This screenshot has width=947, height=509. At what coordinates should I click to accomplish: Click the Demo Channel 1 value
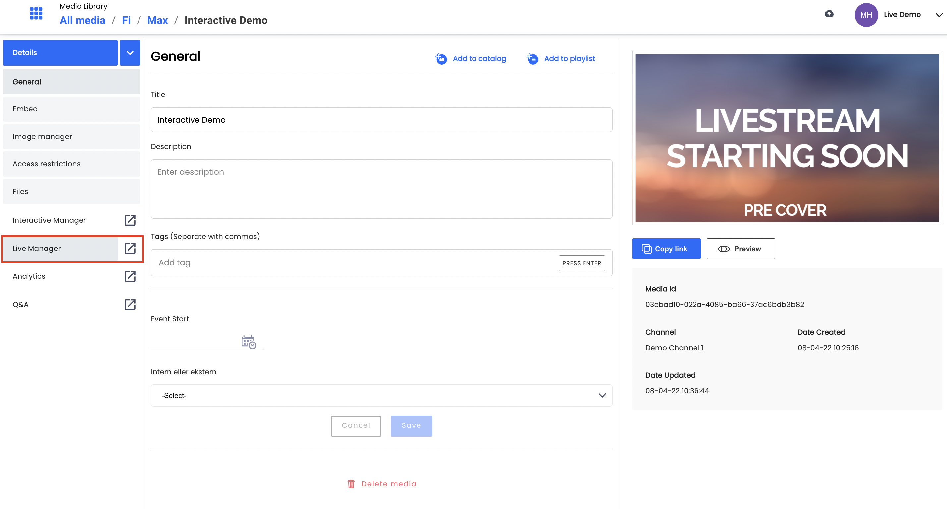point(674,348)
